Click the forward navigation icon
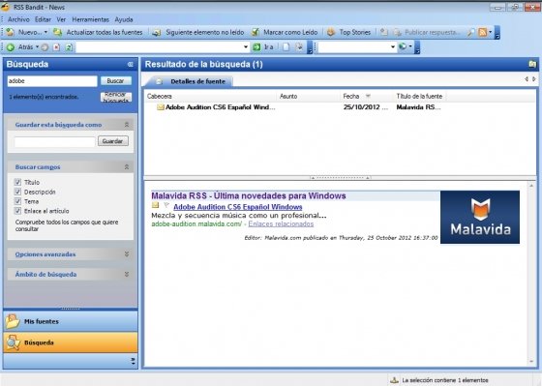542x386 pixels. point(45,47)
